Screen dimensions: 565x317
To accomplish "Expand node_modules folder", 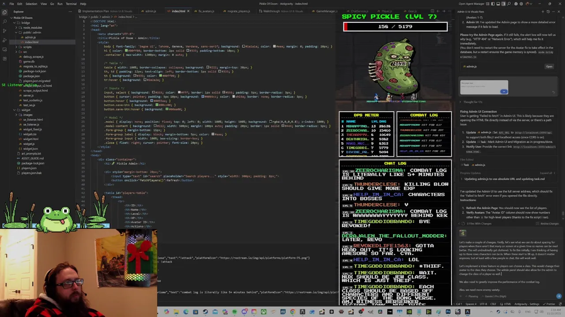I will (x=32, y=27).
